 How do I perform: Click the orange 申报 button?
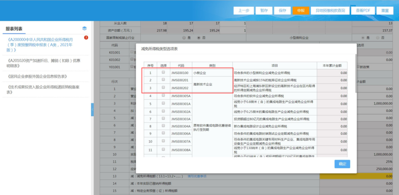(x=301, y=10)
